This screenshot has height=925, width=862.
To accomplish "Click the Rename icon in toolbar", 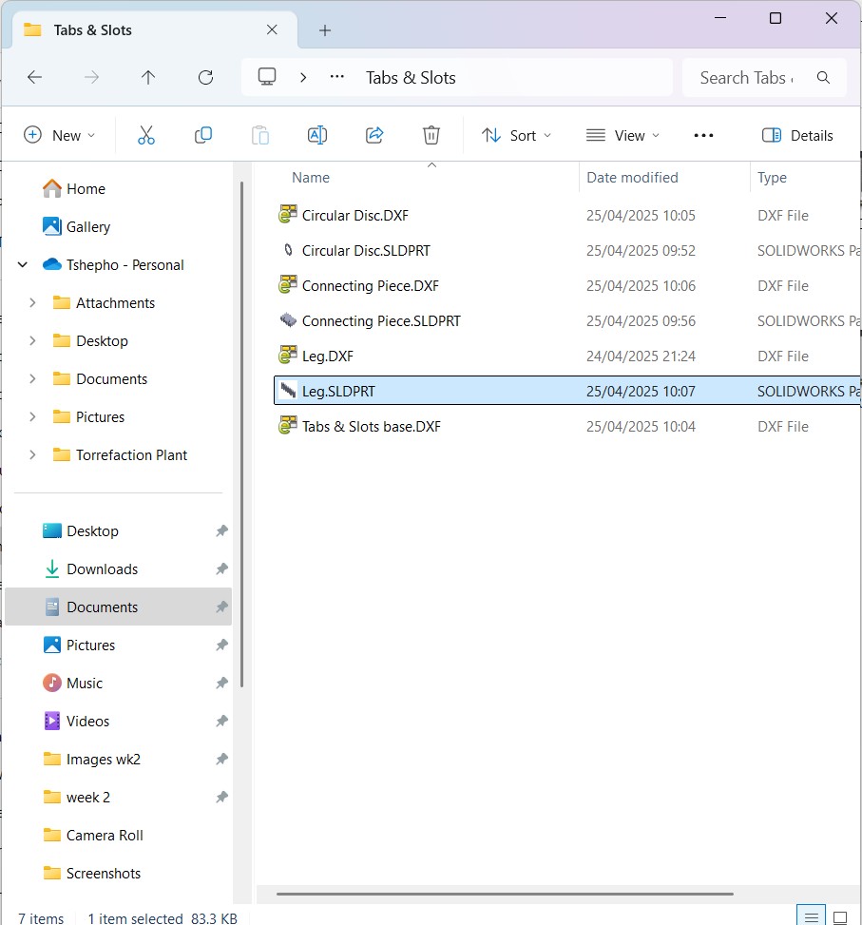I will tap(317, 135).
